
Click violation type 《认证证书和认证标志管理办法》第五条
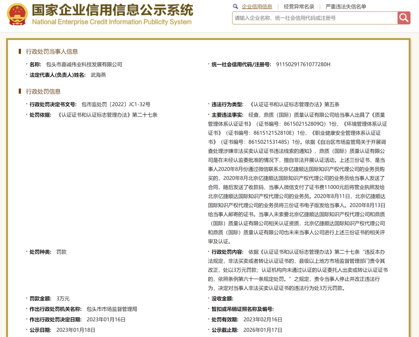(x=294, y=105)
